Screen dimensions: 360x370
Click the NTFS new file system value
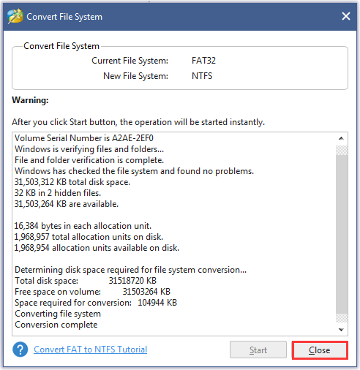[x=202, y=76]
